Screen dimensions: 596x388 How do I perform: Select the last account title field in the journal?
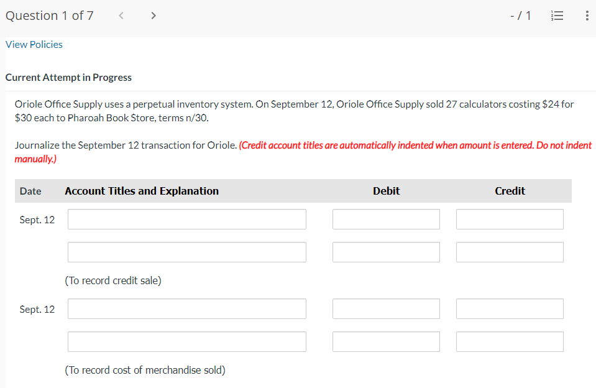tap(186, 341)
